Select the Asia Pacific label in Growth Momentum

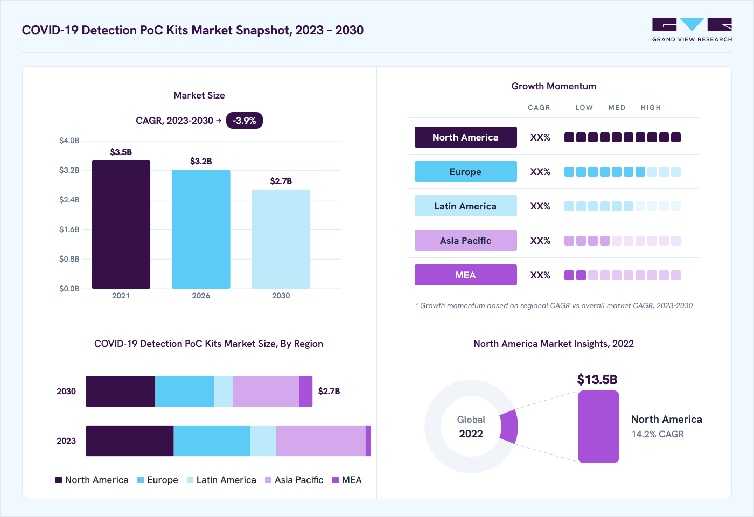pyautogui.click(x=466, y=241)
